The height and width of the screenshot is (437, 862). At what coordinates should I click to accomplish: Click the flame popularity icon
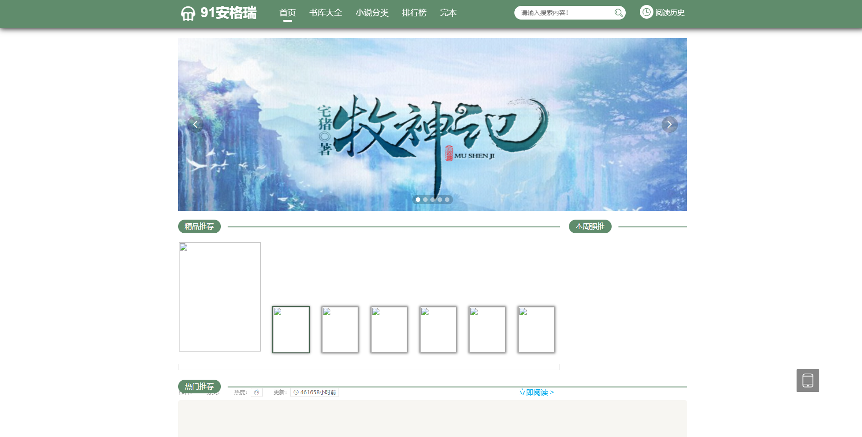(x=257, y=392)
